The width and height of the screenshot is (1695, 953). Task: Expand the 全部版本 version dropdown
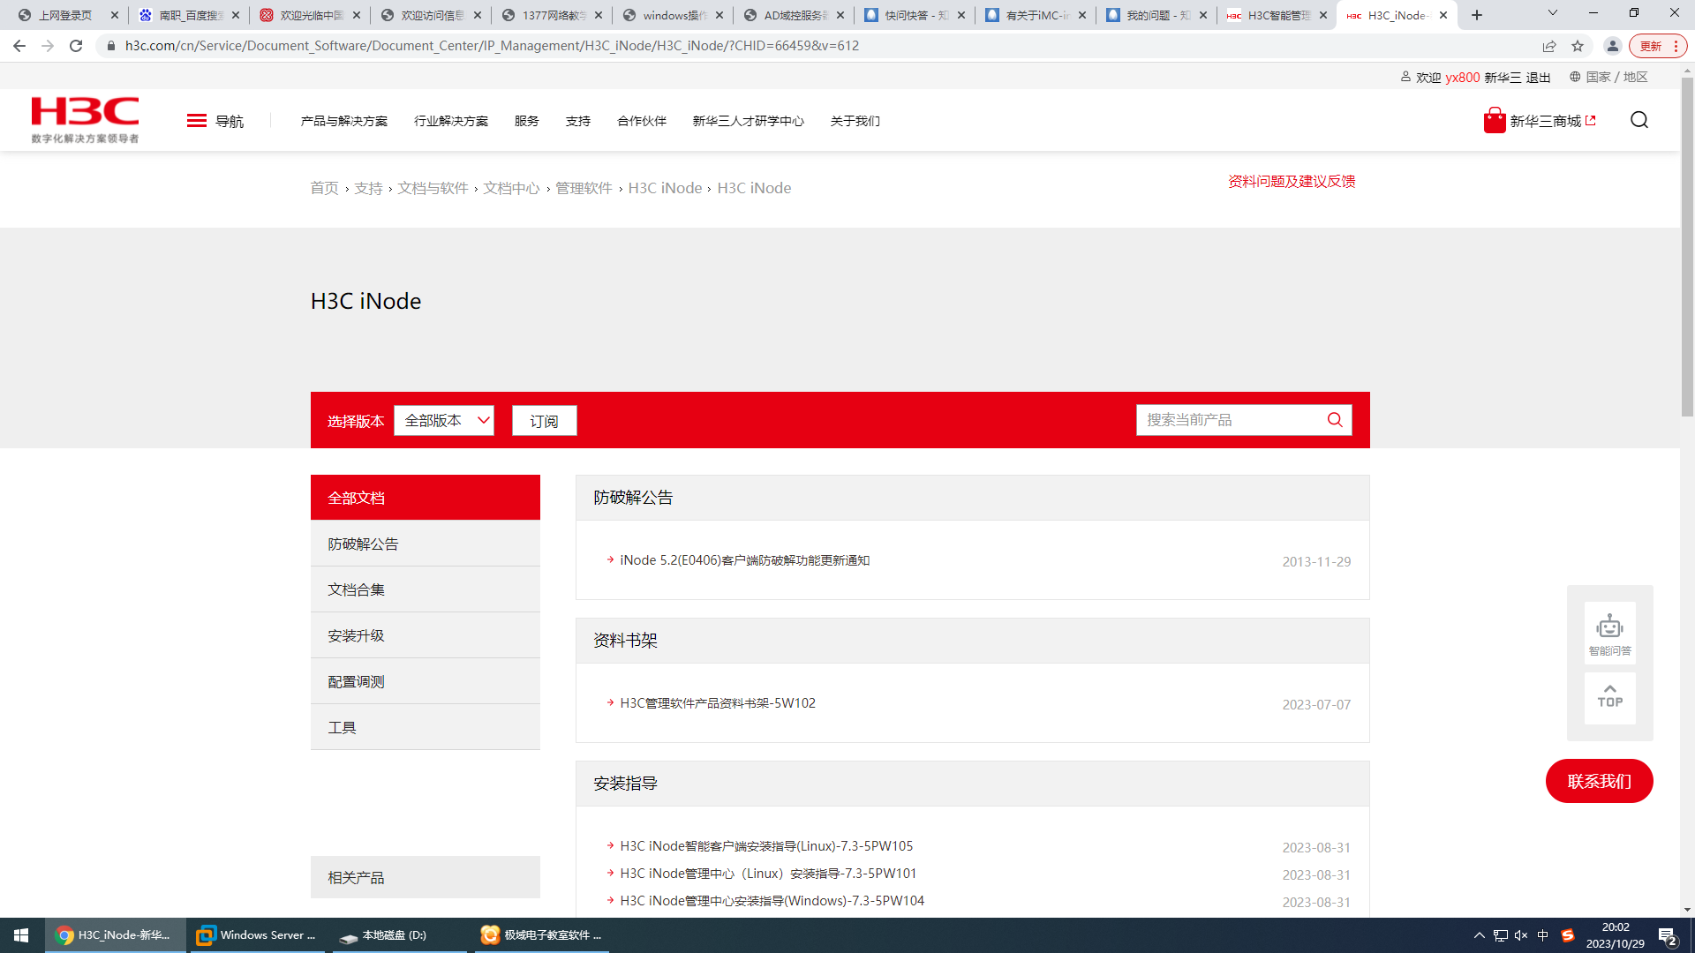(443, 421)
